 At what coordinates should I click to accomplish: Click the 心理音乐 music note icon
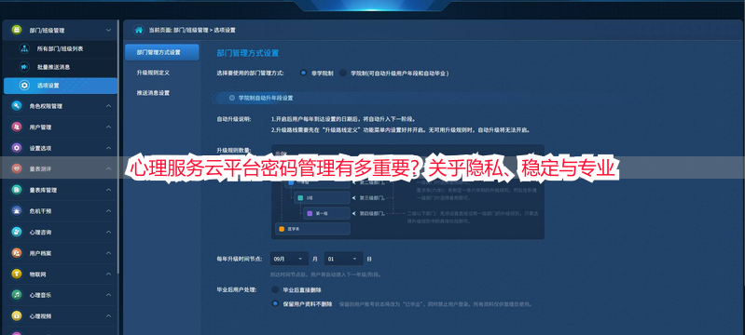pos(17,295)
